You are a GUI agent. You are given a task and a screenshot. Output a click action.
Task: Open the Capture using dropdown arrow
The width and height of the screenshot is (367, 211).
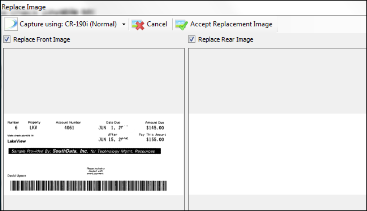click(x=124, y=25)
